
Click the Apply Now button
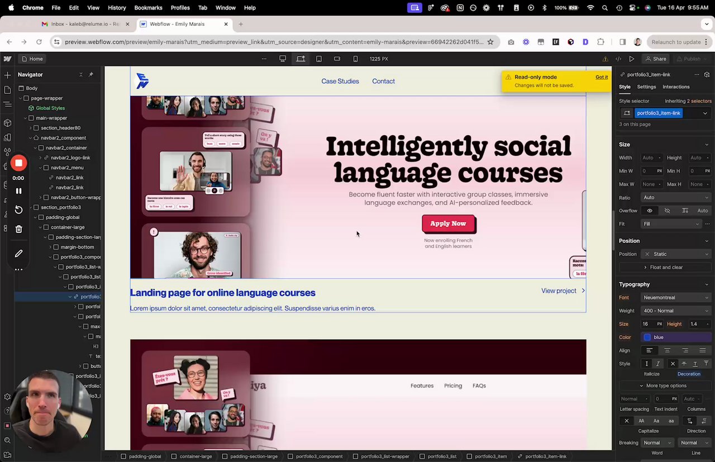(448, 223)
